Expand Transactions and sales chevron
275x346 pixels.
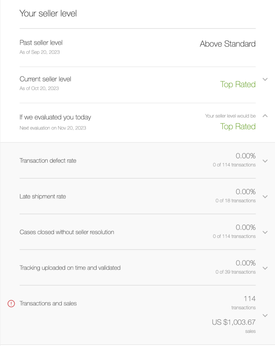tap(265, 316)
